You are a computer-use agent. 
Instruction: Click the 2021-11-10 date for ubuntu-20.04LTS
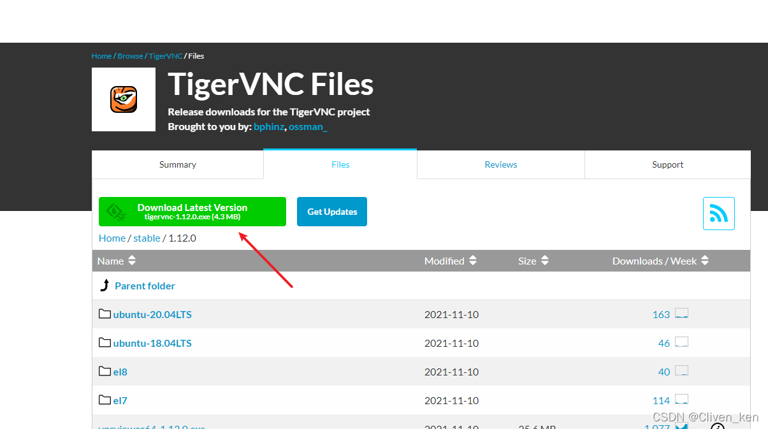451,314
